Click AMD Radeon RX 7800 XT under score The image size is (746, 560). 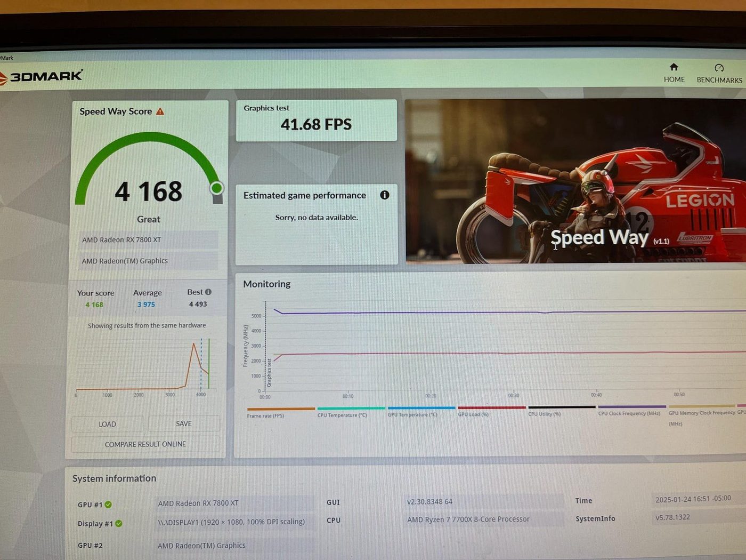(x=148, y=240)
